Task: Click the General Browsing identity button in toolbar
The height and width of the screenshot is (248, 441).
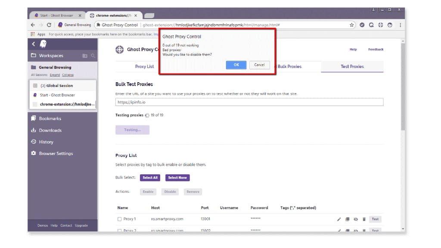Action: click(75, 25)
